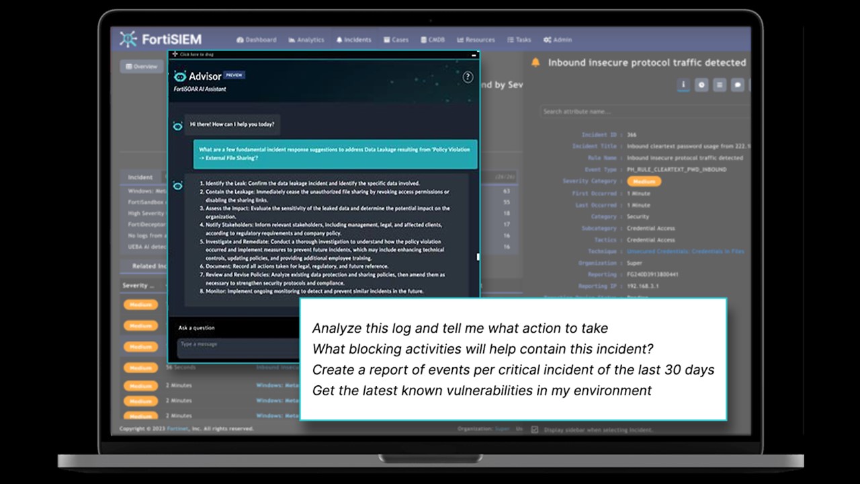Select the 'UEBA AI detec' incident row
Screen dimensions: 860x484
pyautogui.click(x=147, y=247)
